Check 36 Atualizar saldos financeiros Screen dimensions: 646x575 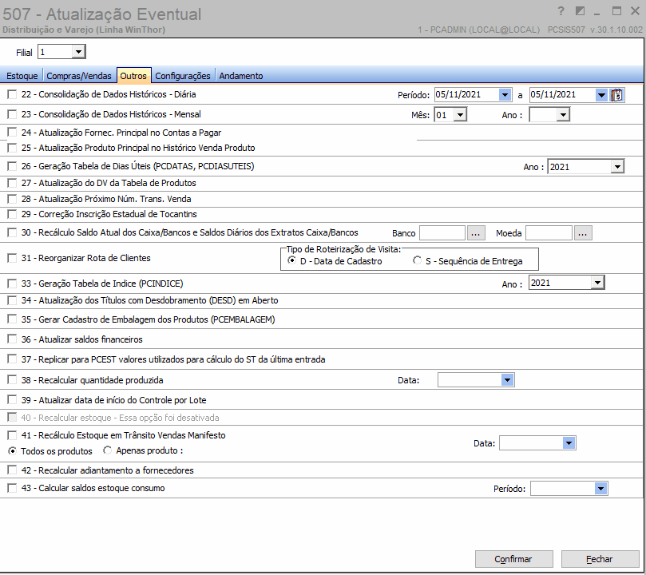click(x=12, y=339)
